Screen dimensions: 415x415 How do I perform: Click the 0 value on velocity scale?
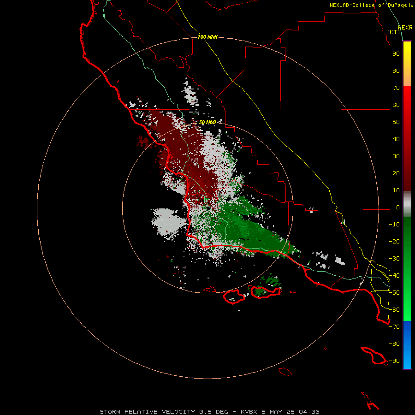(x=398, y=207)
